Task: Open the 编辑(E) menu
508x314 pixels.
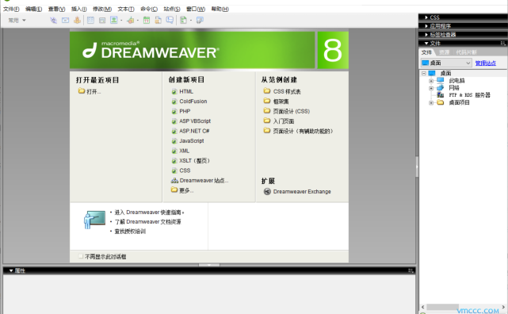Action: 34,9
